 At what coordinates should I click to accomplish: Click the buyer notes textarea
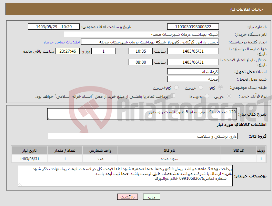tap(125, 176)
